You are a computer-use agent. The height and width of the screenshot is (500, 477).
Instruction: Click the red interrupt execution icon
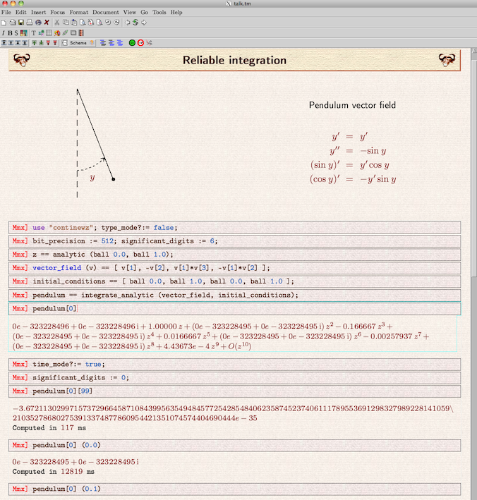(x=140, y=43)
